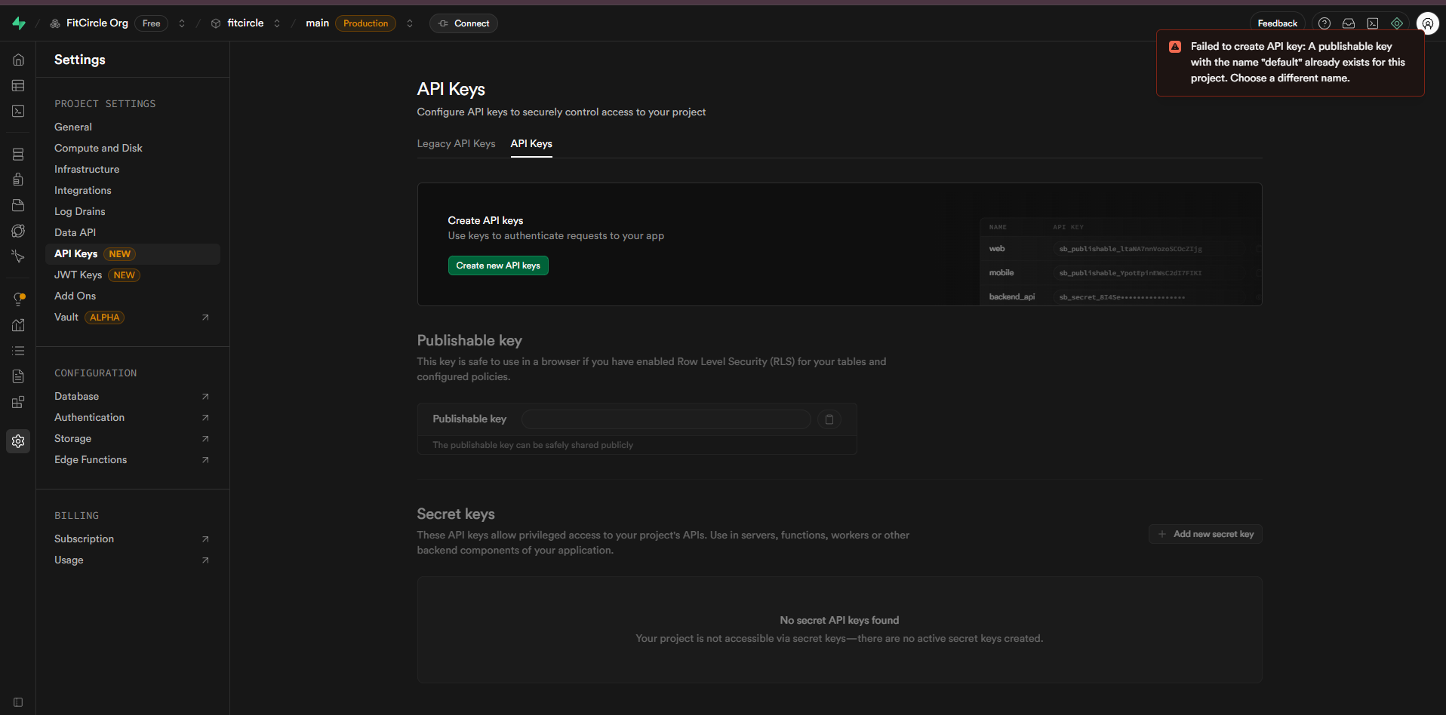The image size is (1446, 715).
Task: Open JWT Keys in settings menu
Action: coord(78,275)
